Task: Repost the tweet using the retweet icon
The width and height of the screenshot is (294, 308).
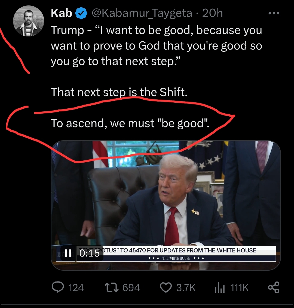Action: point(111,288)
